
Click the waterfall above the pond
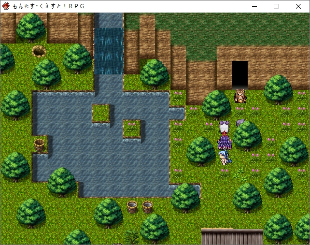click(x=109, y=51)
